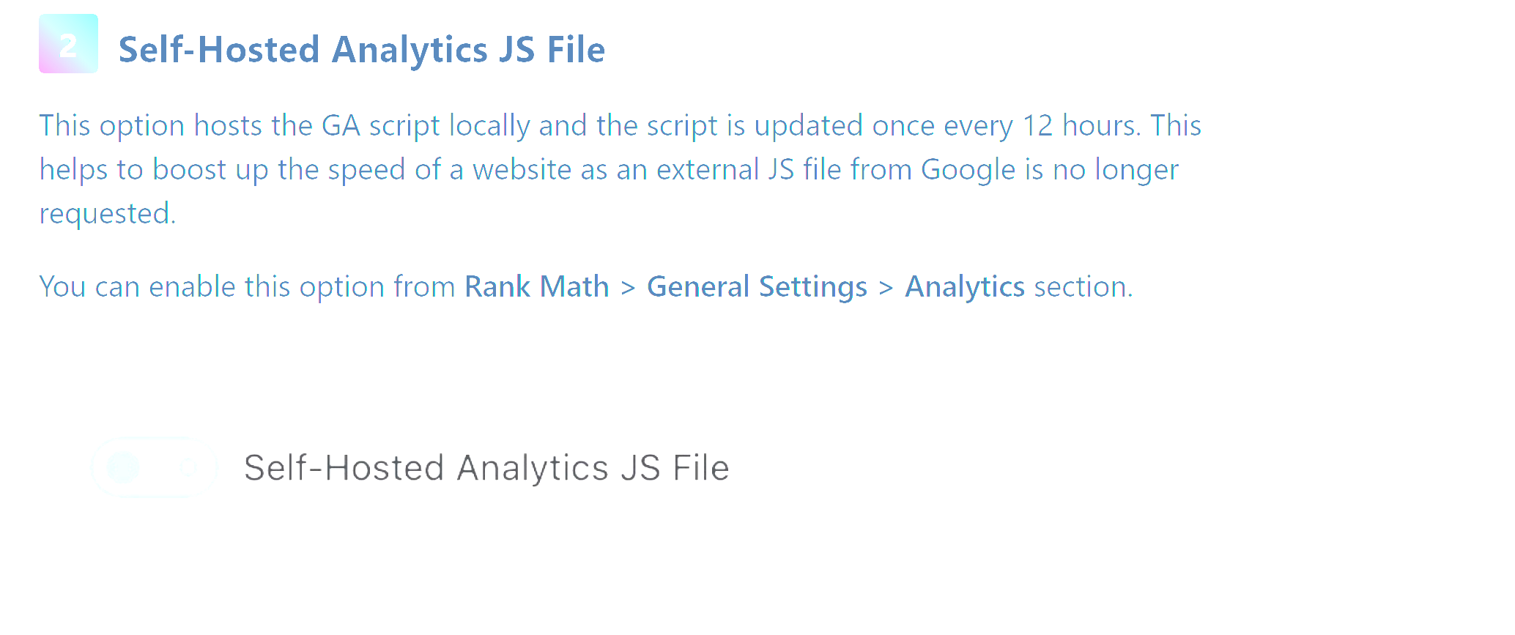Click the word "requested" ending the paragraph
The image size is (1515, 635).
coord(105,214)
